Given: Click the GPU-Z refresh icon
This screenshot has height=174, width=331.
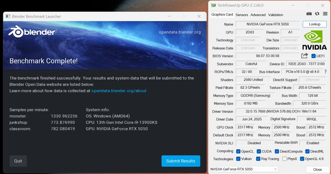Looking at the screenshot, I should [x=317, y=14].
